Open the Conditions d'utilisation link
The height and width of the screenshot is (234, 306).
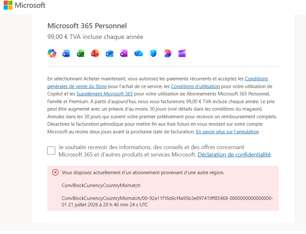point(195,86)
